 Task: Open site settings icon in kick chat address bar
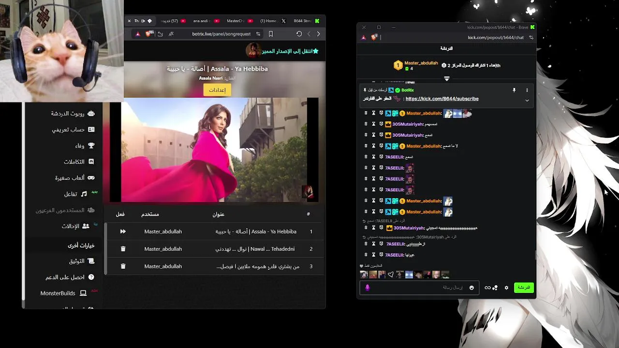tap(531, 37)
